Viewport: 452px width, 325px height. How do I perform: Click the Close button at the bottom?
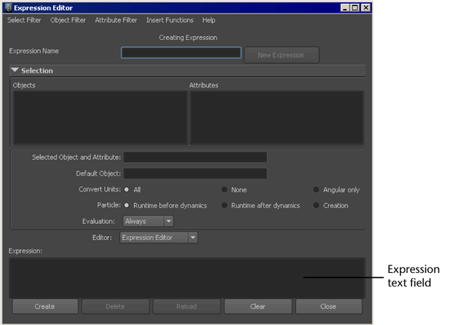coord(328,306)
